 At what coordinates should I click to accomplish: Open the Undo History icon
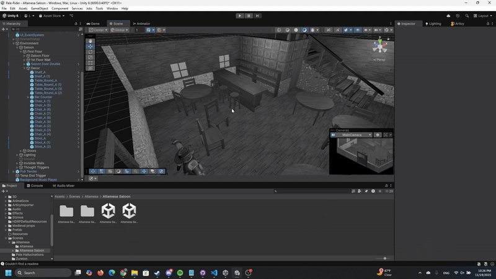point(458,15)
